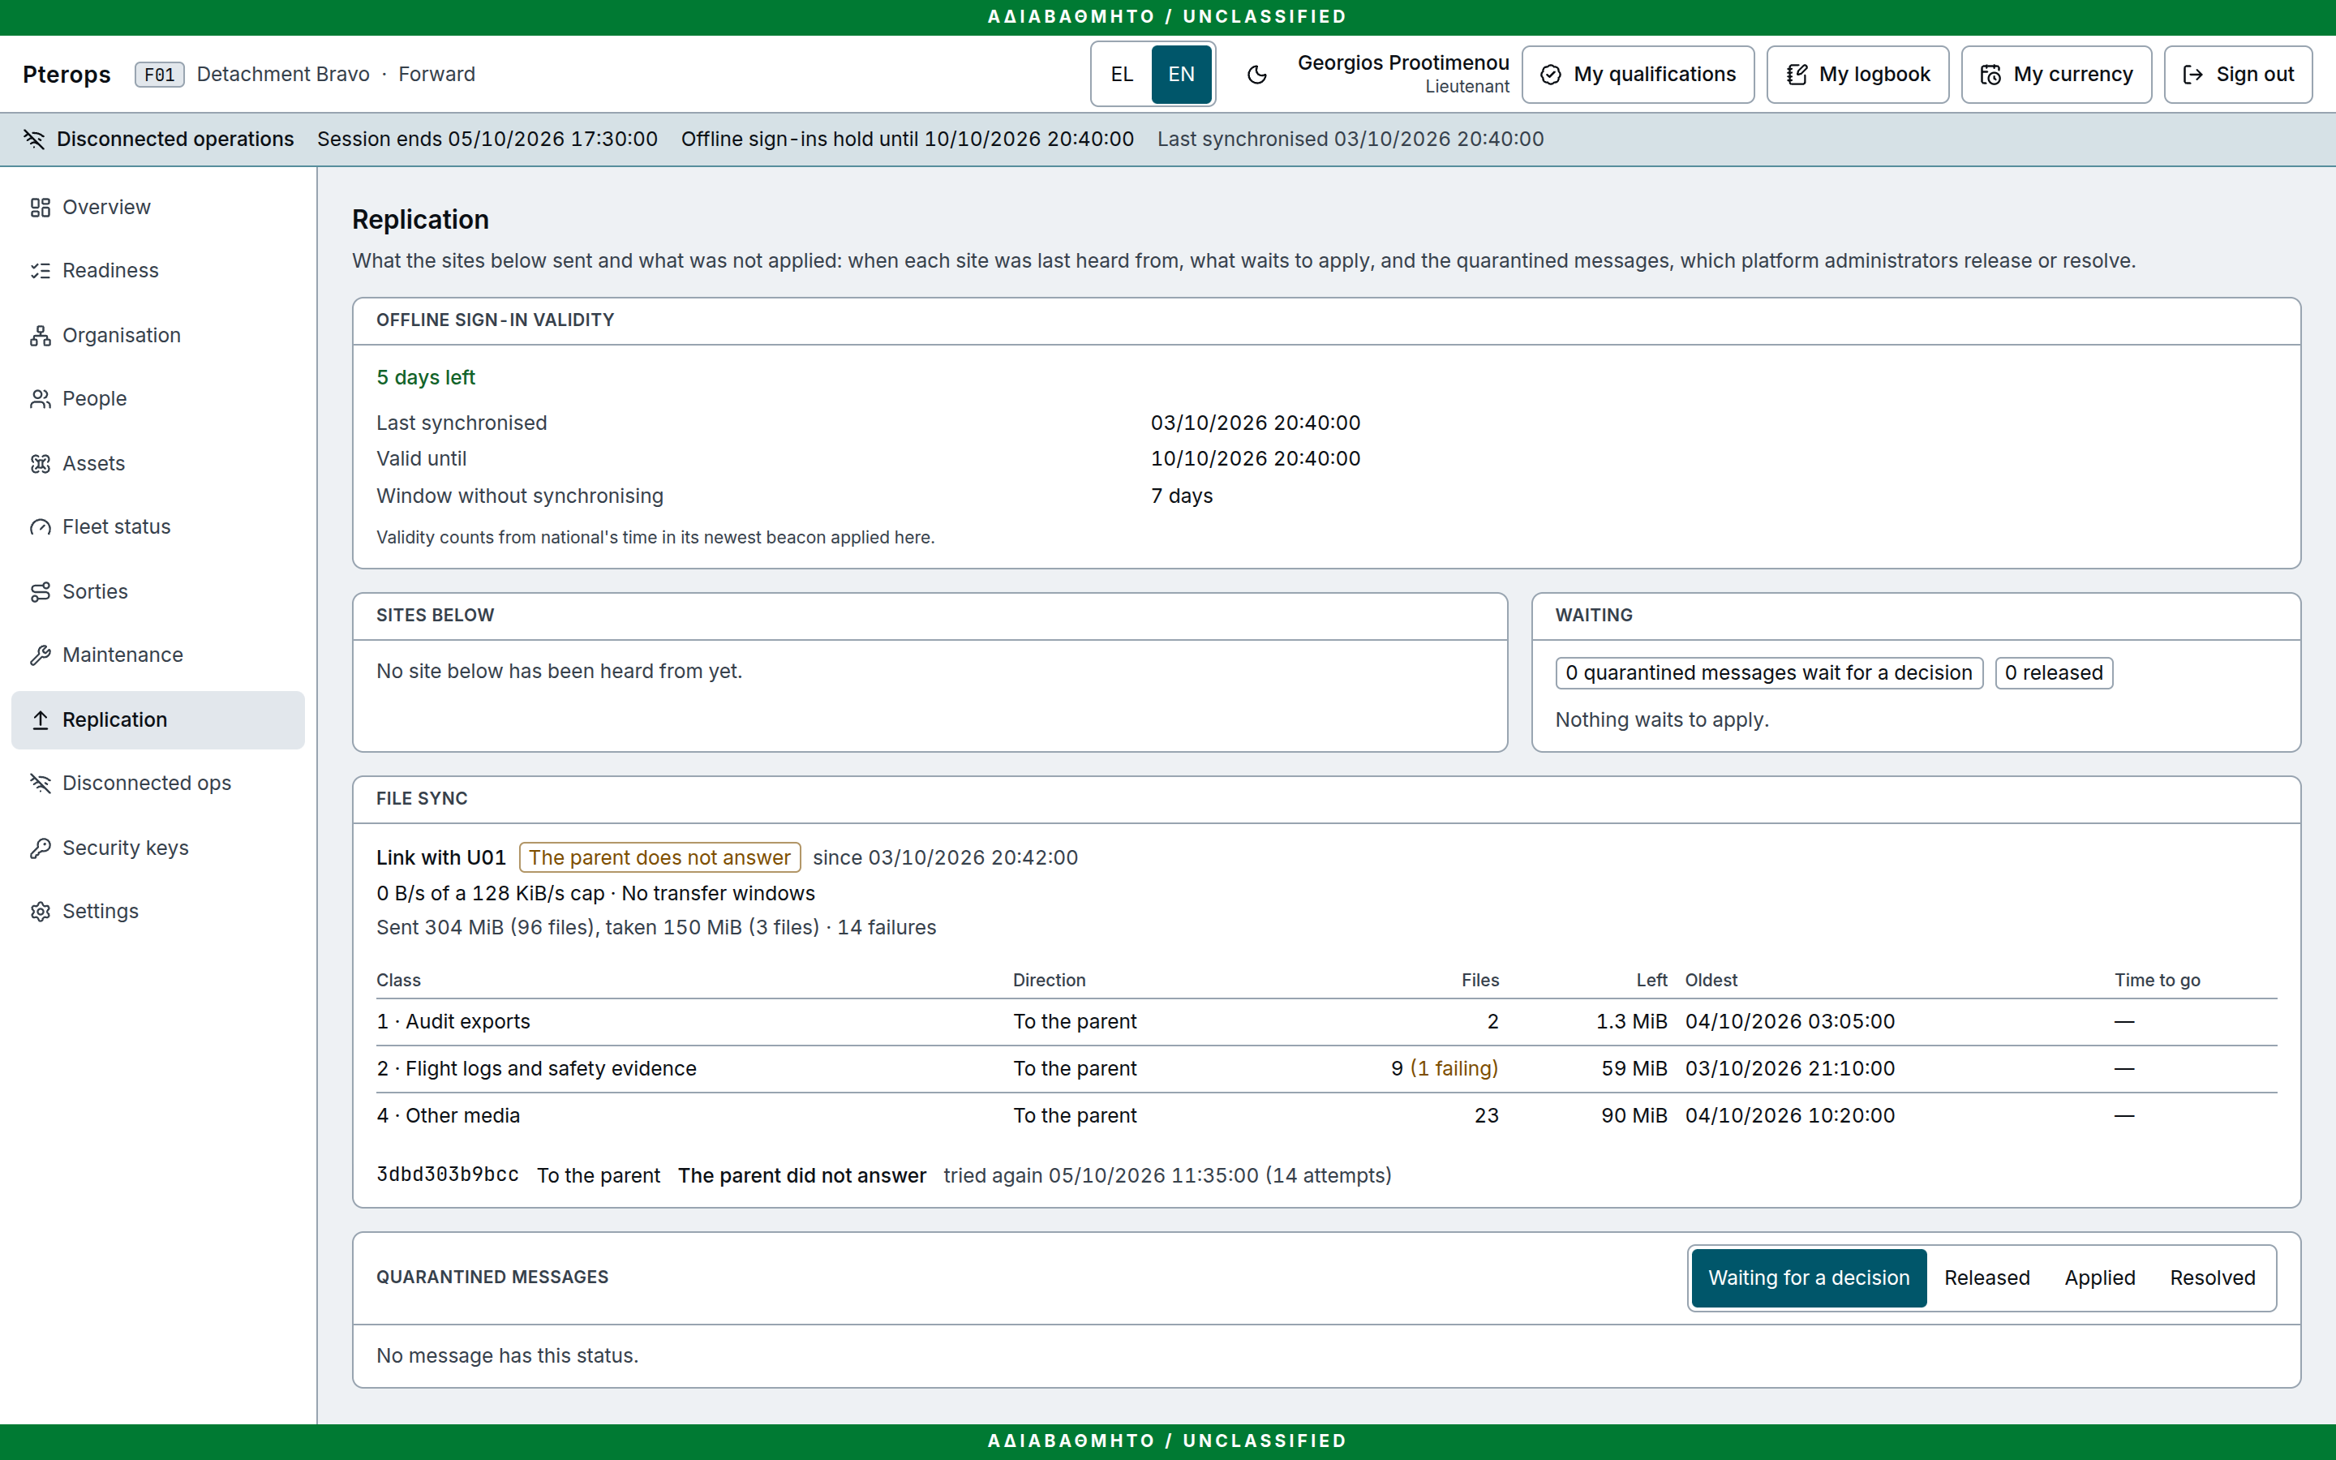Click the notebook icon on My logbook
The height and width of the screenshot is (1460, 2336).
coord(1797,75)
